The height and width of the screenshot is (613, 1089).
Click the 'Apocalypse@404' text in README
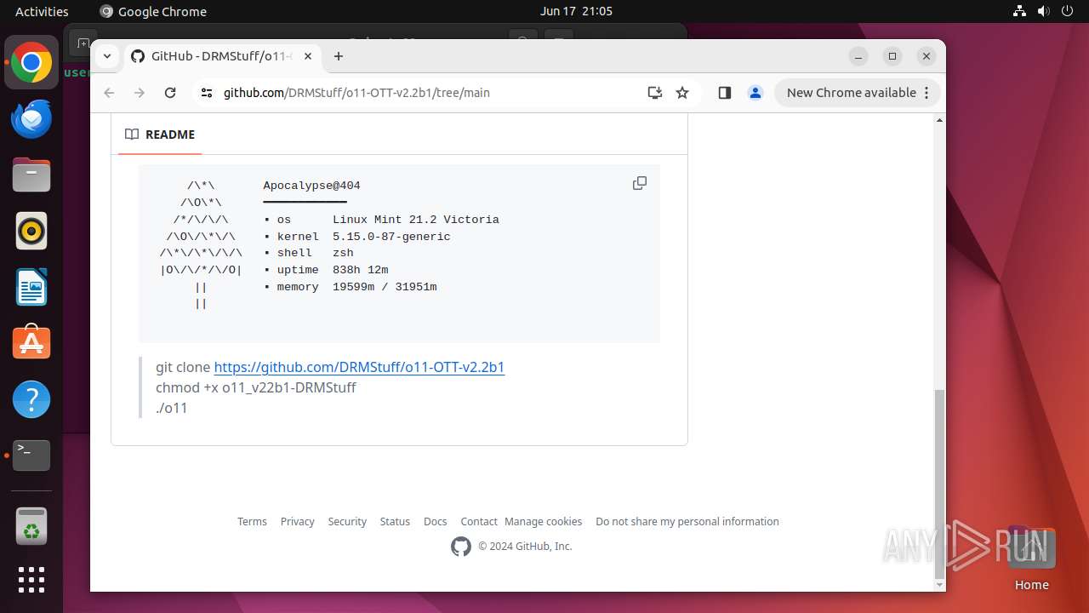pos(311,186)
